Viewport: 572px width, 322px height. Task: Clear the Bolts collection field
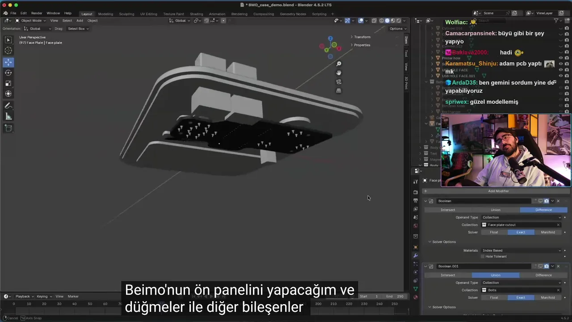click(558, 290)
